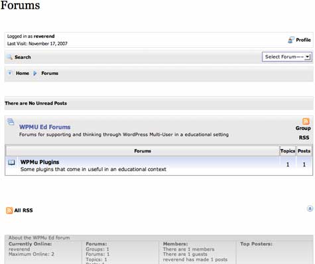Click the 'Currently Online:' label

(30, 244)
